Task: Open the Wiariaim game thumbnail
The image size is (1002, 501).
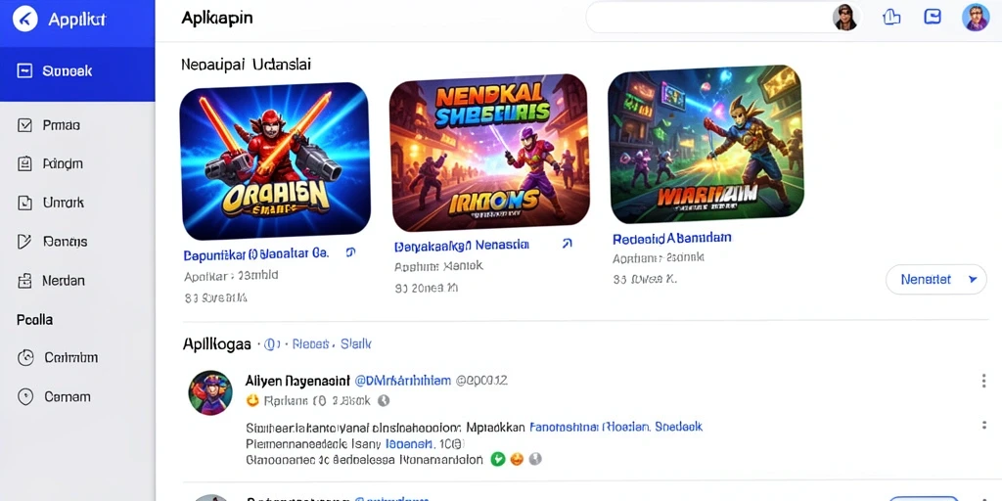Action: 706,144
